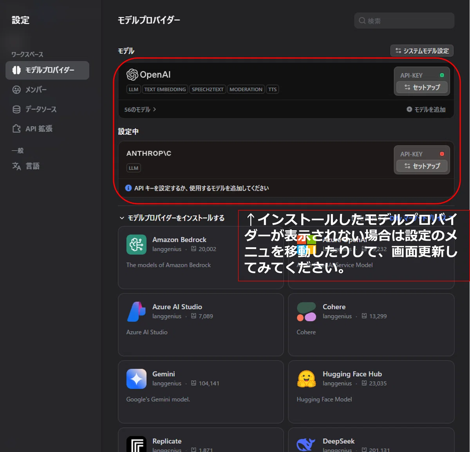Click the translate icon beside 言語
470x452 pixels.
(16, 166)
